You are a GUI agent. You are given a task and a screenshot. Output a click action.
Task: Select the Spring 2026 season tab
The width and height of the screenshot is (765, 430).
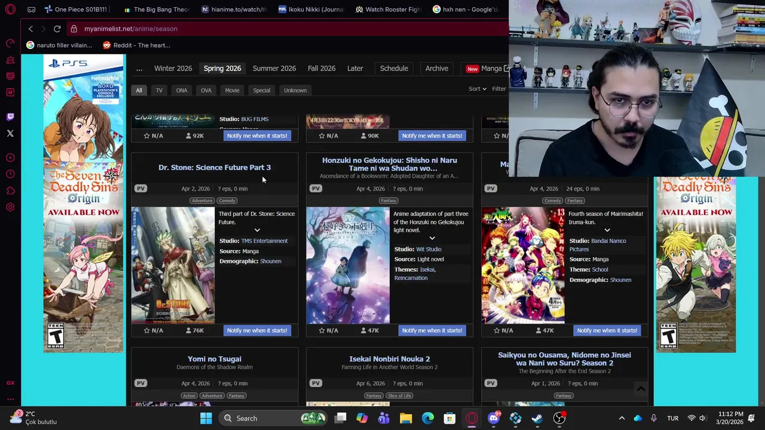[222, 68]
